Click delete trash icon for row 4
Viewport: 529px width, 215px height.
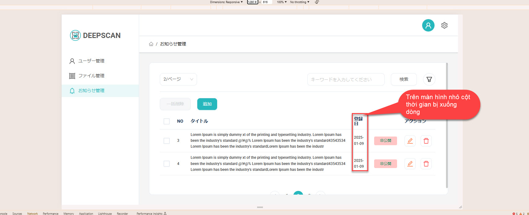point(426,164)
